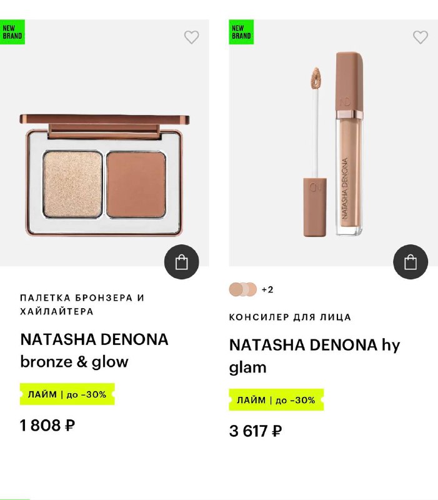Image resolution: width=438 pixels, height=500 pixels.
Task: Add bronze & glow palette to shopping bag
Action: point(182,262)
